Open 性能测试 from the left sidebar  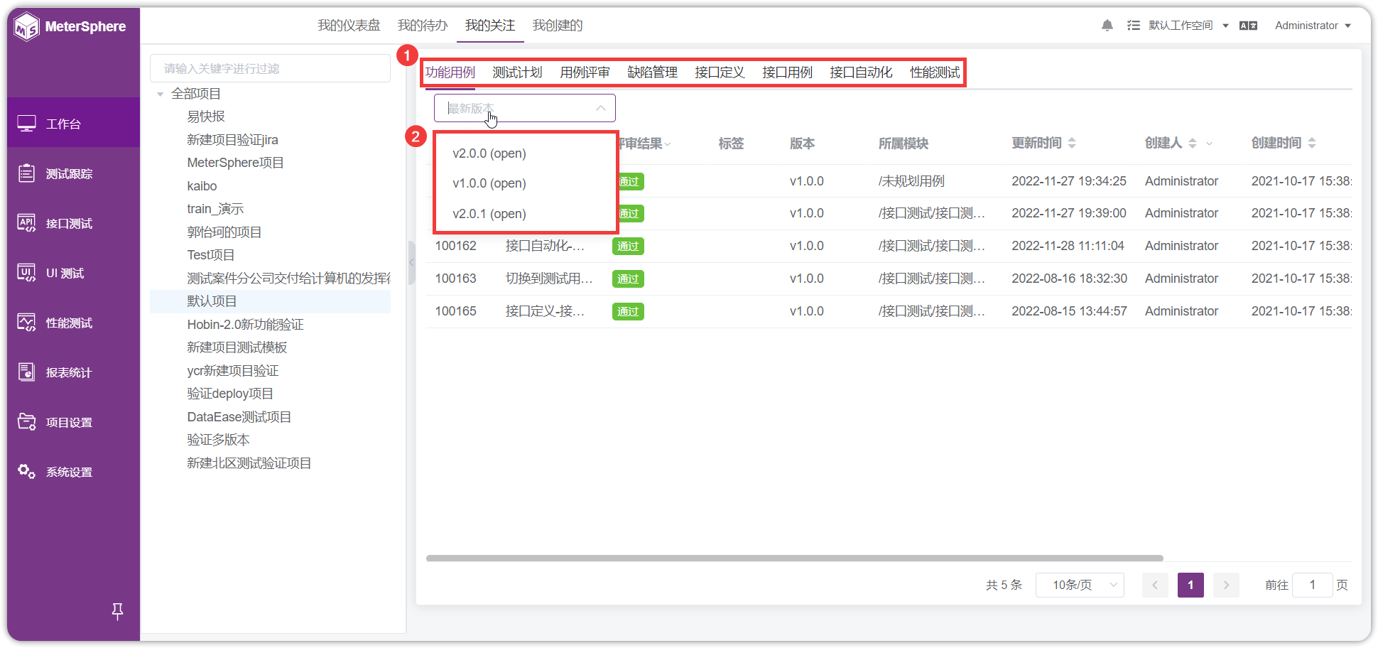(x=68, y=322)
